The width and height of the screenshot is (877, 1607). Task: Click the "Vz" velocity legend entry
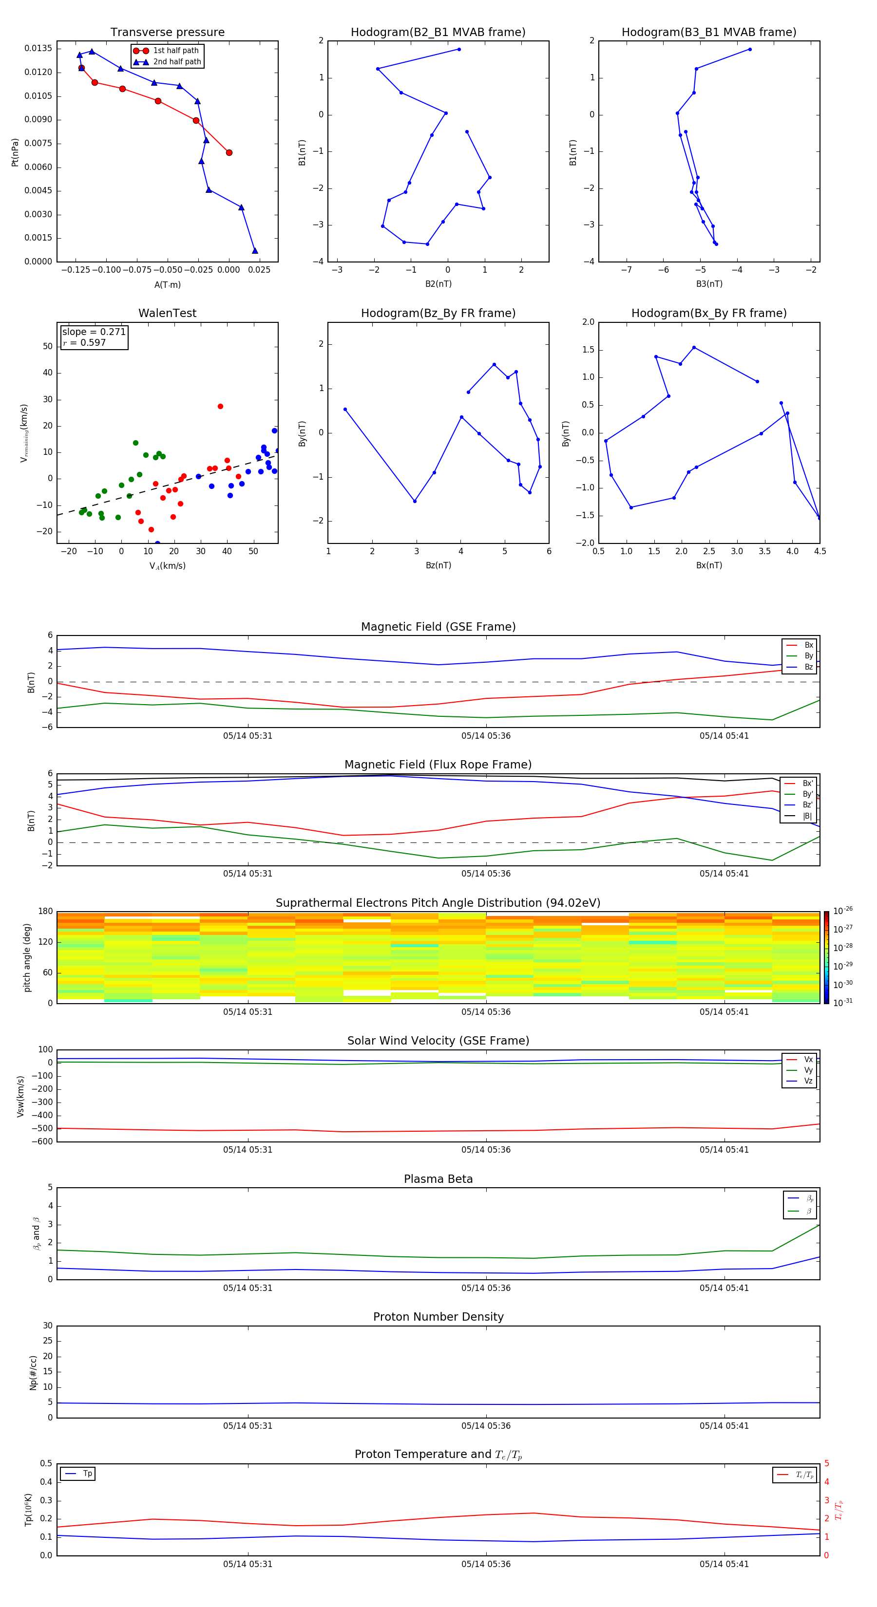[x=800, y=1081]
